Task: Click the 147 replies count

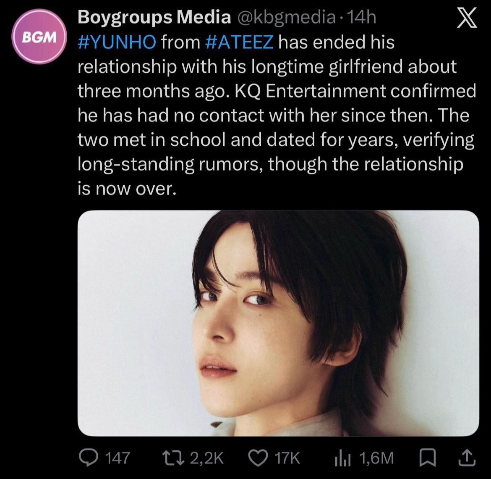Action: pos(118,458)
